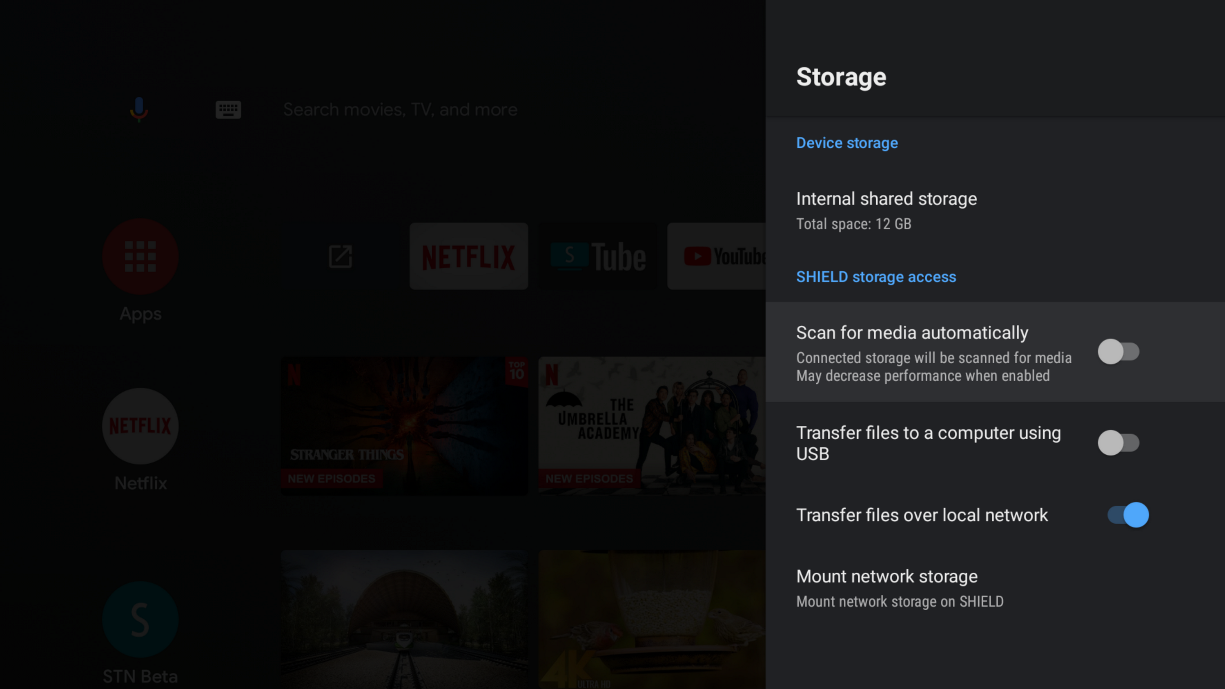Disable Transfer files over local network switch
1225x689 pixels.
pos(1128,515)
